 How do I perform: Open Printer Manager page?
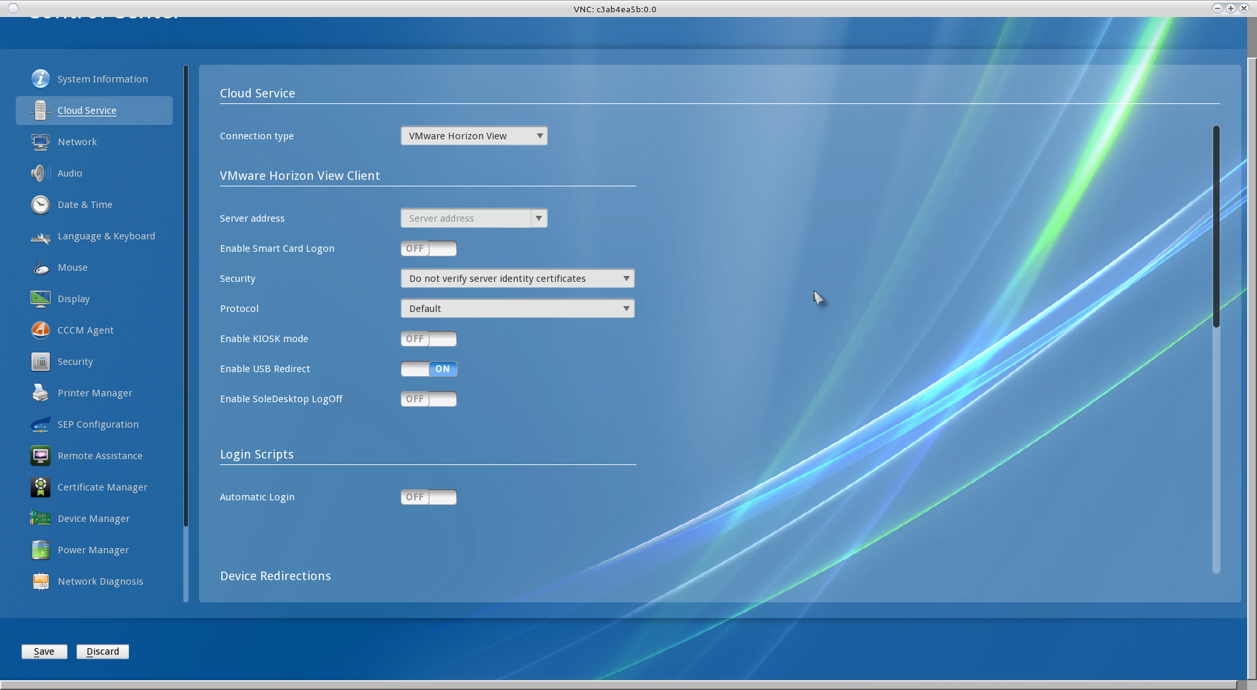pos(95,393)
